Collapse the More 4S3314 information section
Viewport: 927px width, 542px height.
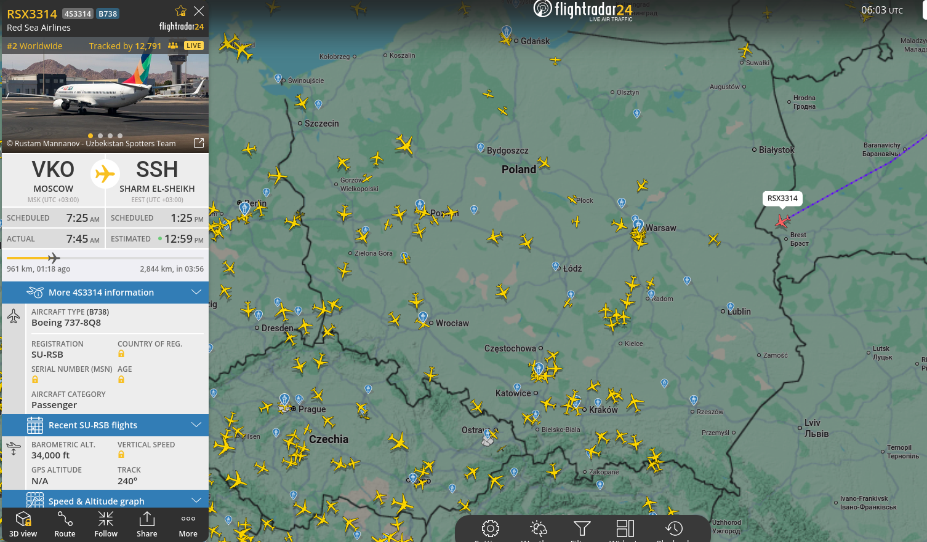(x=105, y=293)
